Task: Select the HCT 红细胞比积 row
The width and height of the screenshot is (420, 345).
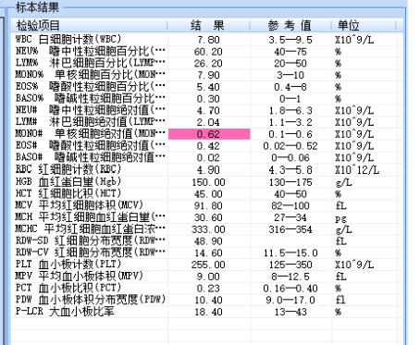Action: pos(207,193)
